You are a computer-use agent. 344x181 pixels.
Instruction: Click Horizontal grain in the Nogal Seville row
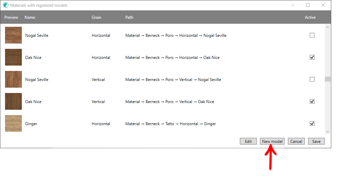[101, 35]
